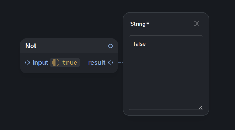The height and width of the screenshot is (130, 235).
Task: Click the resize handle in the text area corner
Action: pyautogui.click(x=201, y=108)
